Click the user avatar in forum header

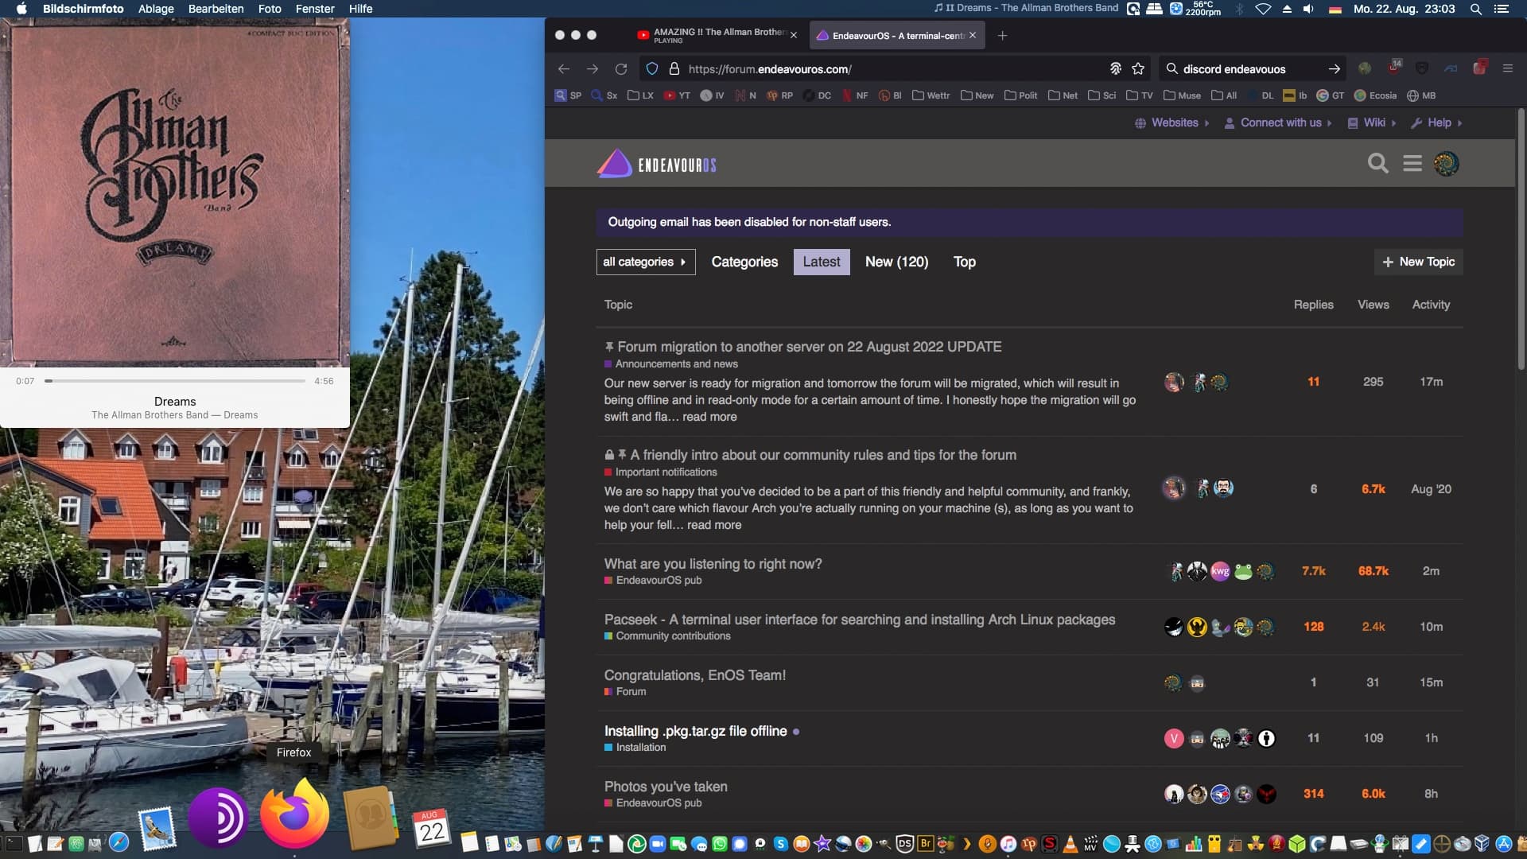(x=1446, y=164)
